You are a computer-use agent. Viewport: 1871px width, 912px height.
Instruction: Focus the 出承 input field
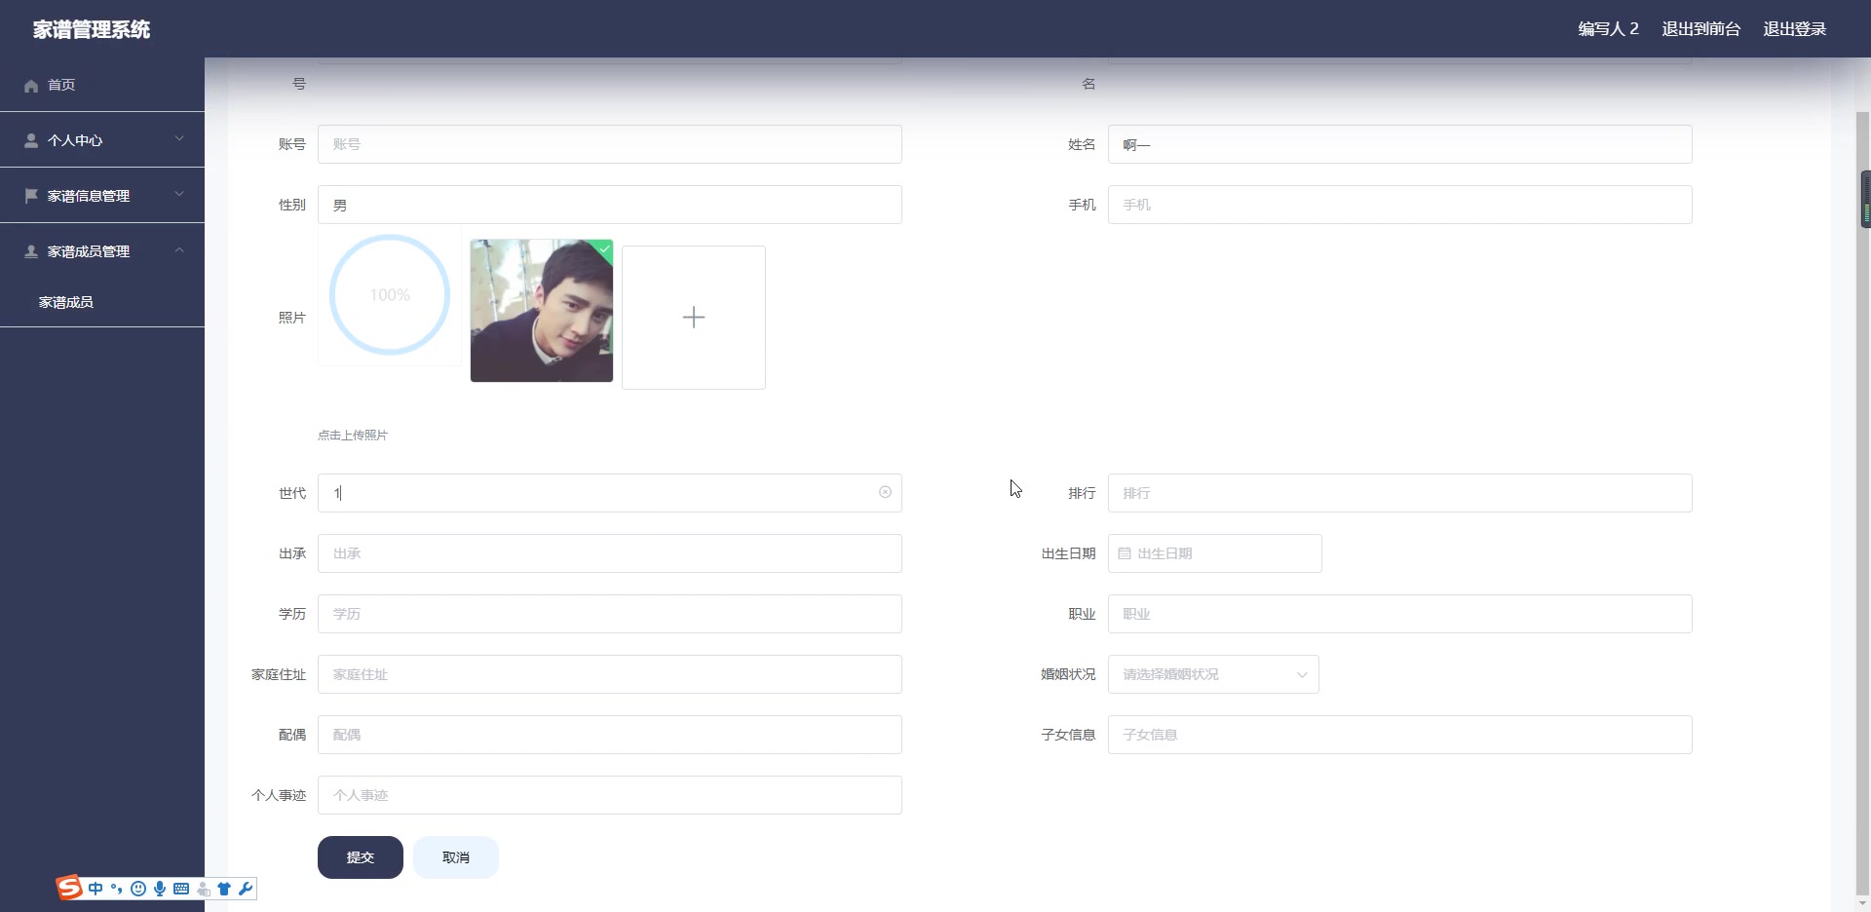[610, 553]
